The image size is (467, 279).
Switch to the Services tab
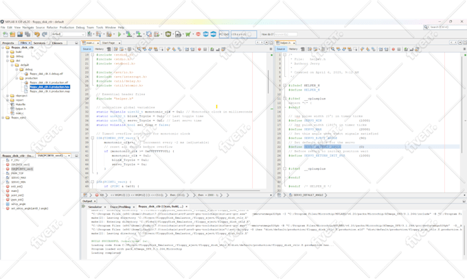39,43
